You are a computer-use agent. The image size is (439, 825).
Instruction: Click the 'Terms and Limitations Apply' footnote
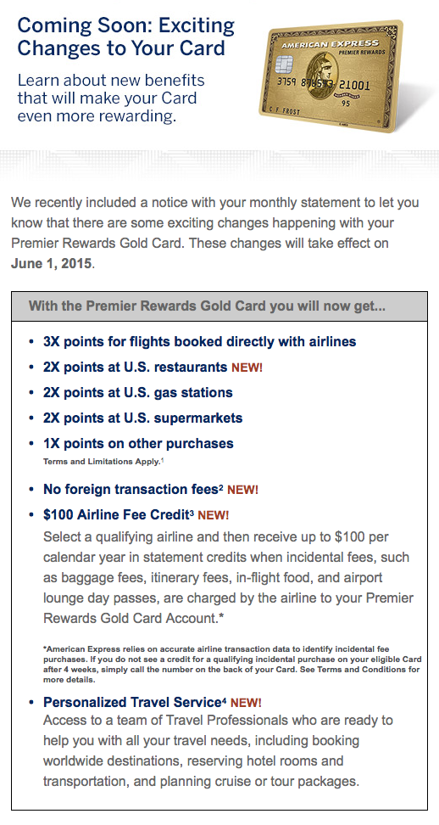click(x=104, y=462)
